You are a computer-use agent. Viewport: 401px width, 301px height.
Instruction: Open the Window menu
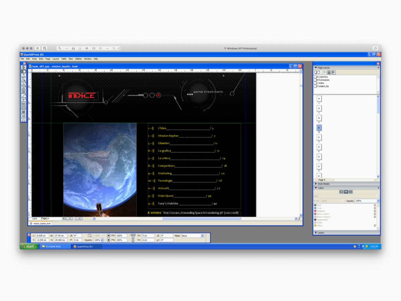[88, 59]
